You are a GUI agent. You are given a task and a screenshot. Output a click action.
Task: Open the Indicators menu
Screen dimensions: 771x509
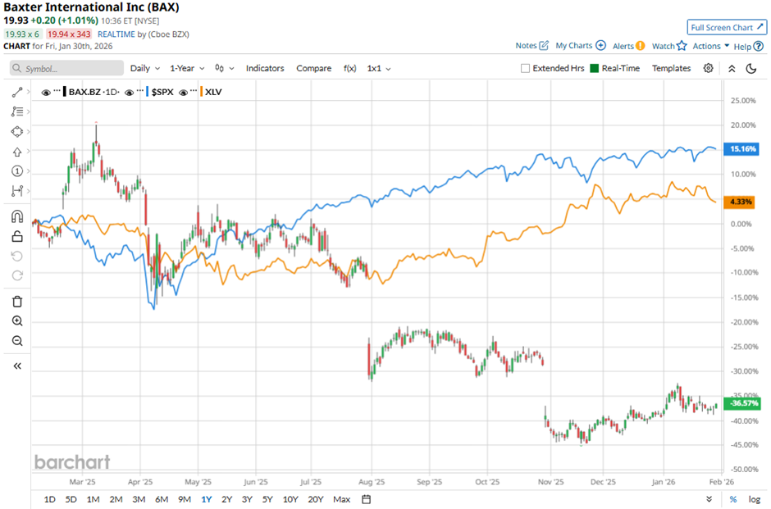click(265, 69)
